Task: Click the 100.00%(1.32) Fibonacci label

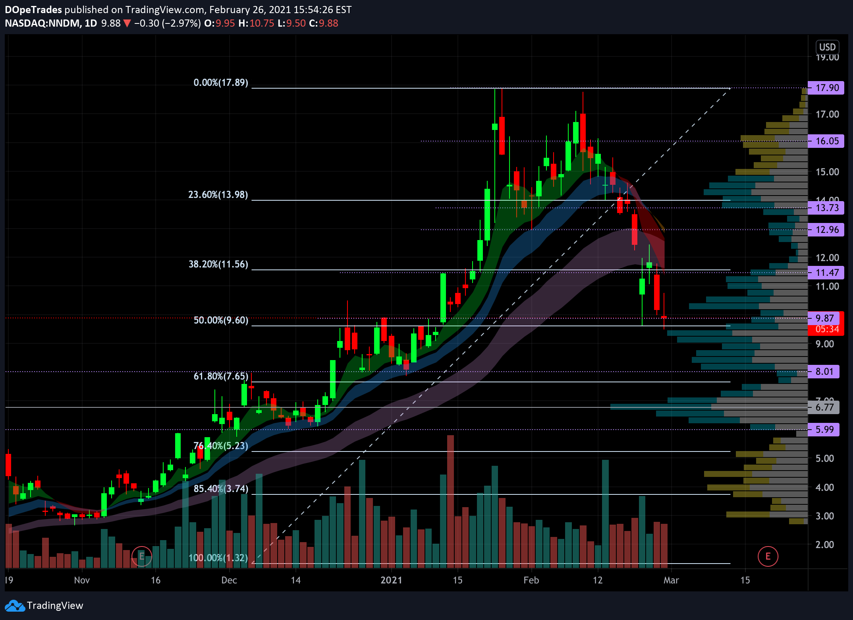Action: coord(218,558)
